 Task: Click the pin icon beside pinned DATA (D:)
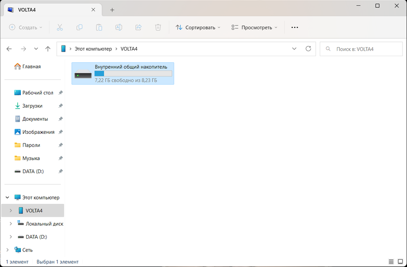coord(60,171)
